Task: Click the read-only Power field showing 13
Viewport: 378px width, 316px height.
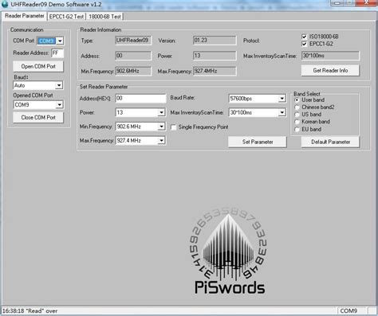Action: coord(215,56)
